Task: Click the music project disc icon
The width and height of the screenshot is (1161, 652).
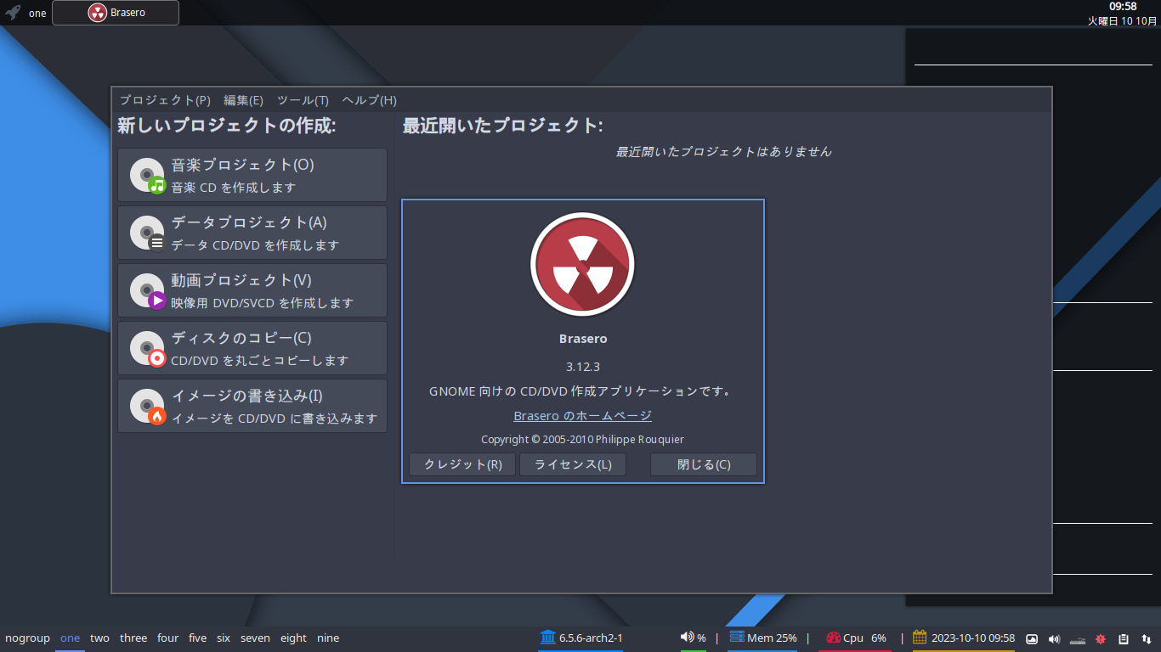Action: (147, 175)
